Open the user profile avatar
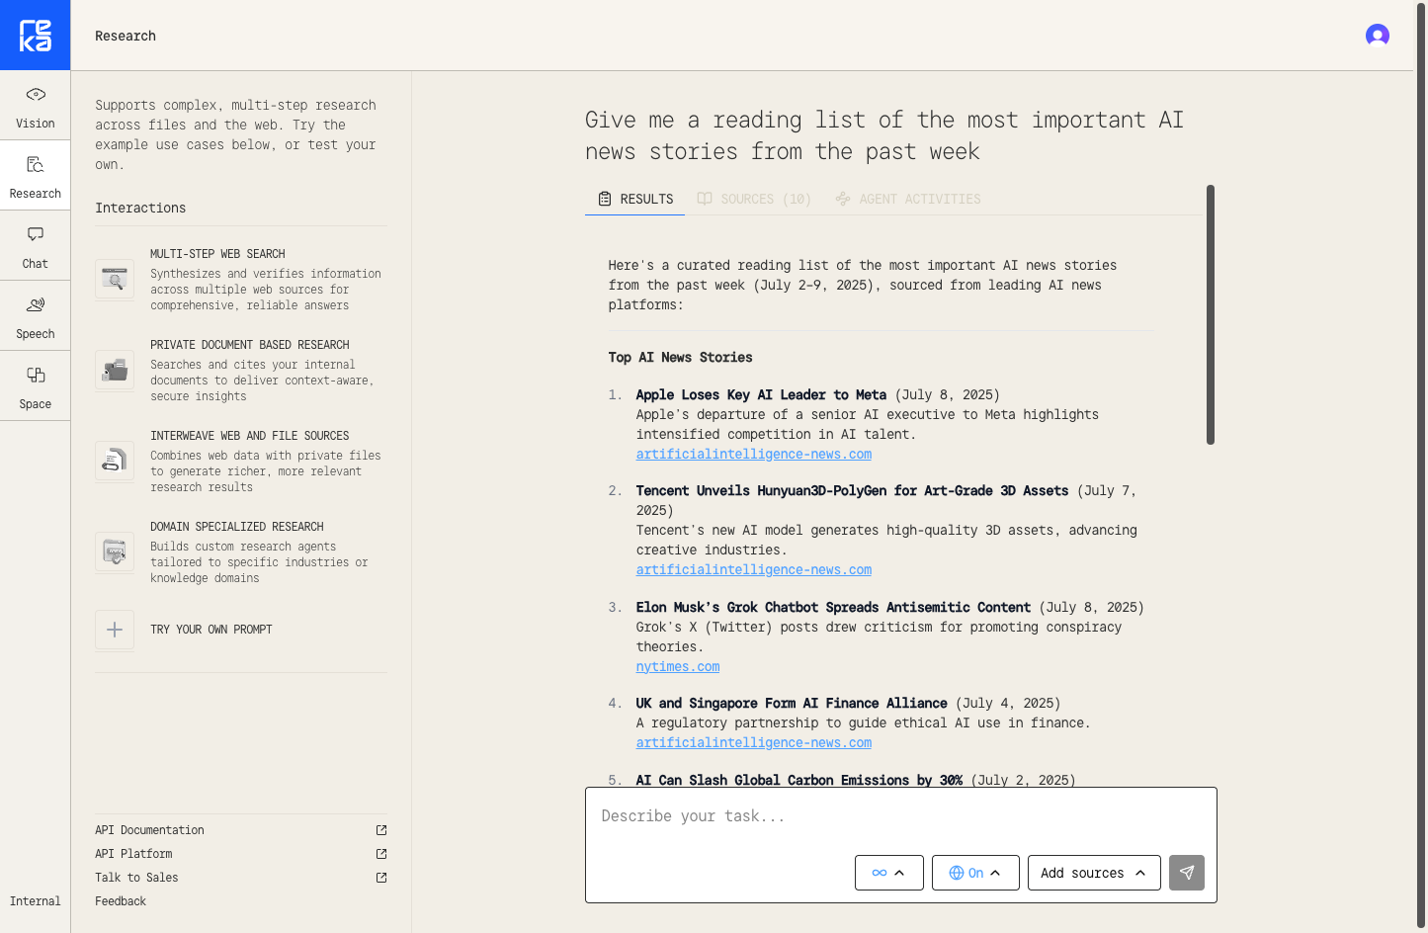 1378,36
